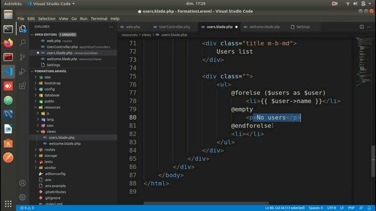Open the .gitignore file in explorer

(52, 198)
